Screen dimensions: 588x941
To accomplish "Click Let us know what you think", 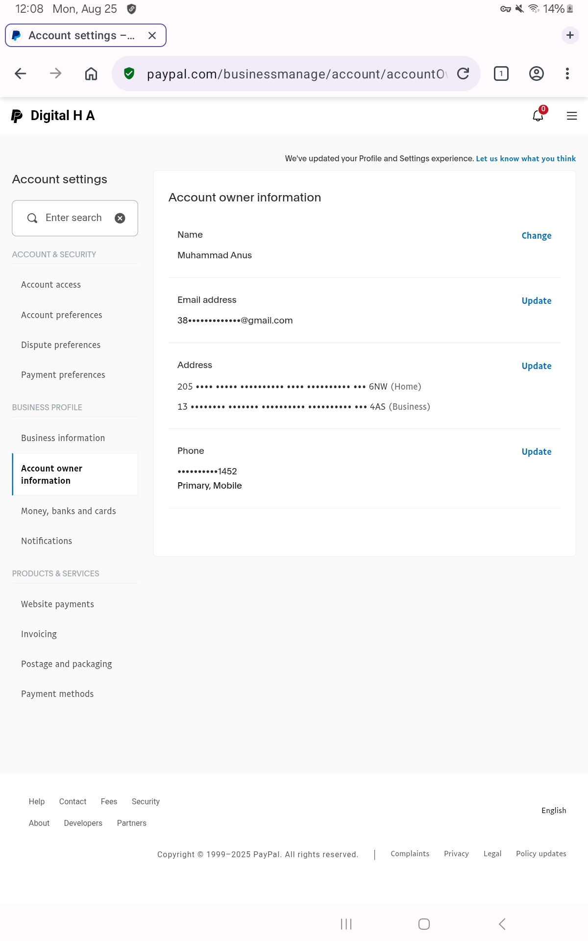I will (526, 159).
